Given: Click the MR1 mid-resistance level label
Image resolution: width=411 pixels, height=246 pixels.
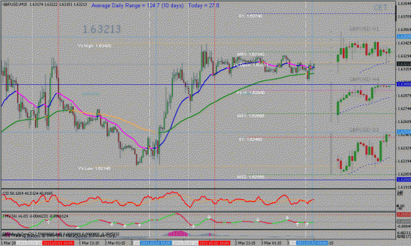Looking at the screenshot, I should pos(251,55).
